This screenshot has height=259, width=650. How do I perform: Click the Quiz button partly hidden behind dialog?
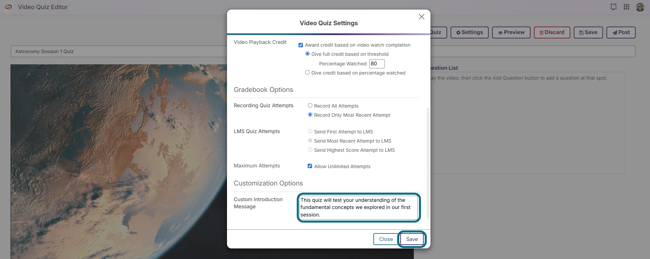[439, 32]
